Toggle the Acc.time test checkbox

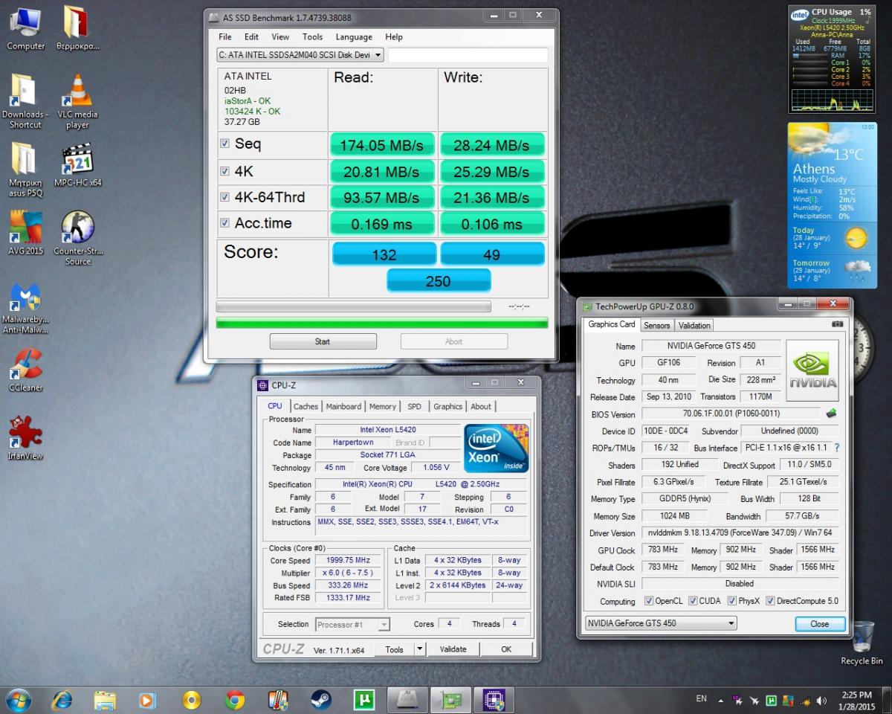click(x=225, y=223)
